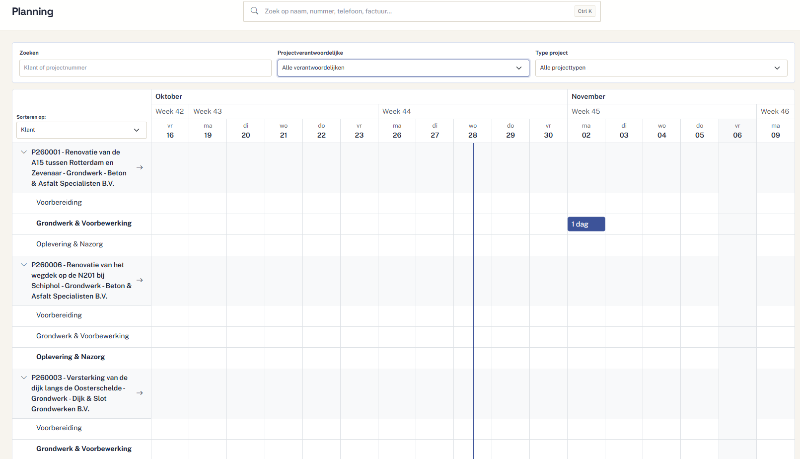
Task: Click day header di 27
Action: [435, 131]
